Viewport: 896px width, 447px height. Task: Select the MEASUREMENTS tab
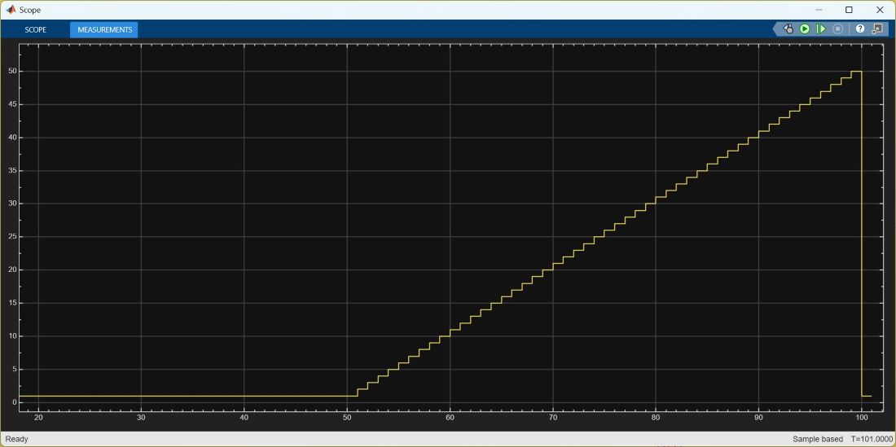pos(104,29)
